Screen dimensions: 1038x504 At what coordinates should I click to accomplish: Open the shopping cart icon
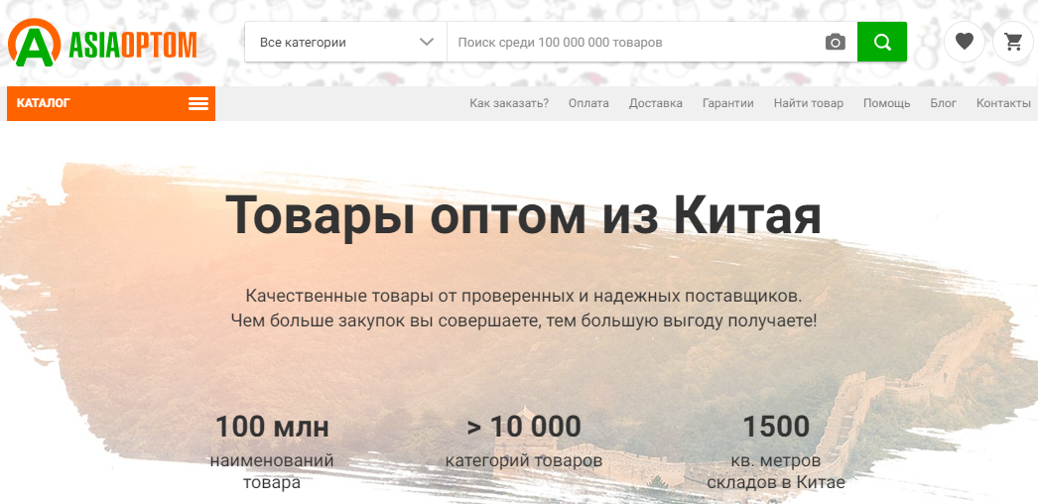point(1013,42)
